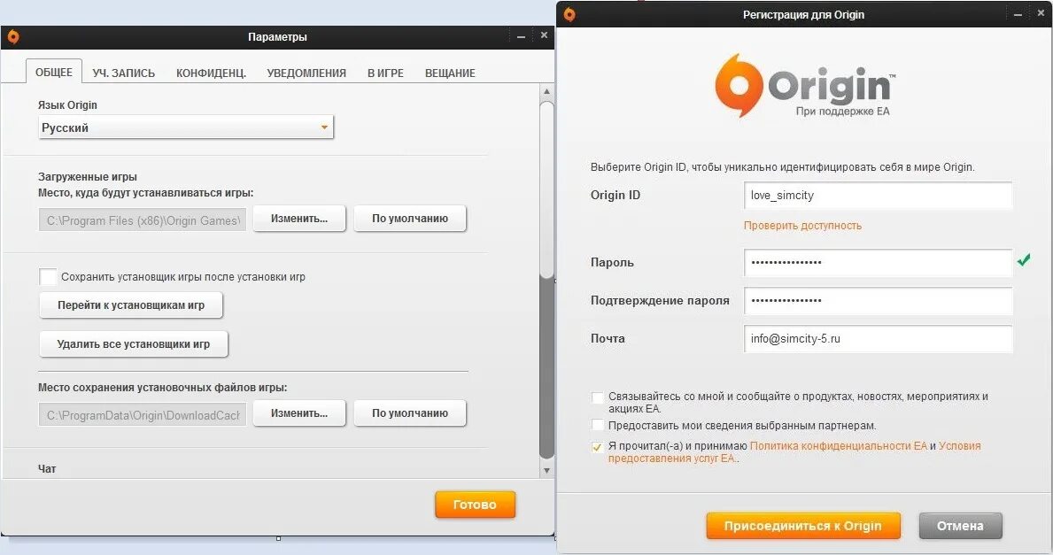Click the game install path field

click(x=143, y=220)
